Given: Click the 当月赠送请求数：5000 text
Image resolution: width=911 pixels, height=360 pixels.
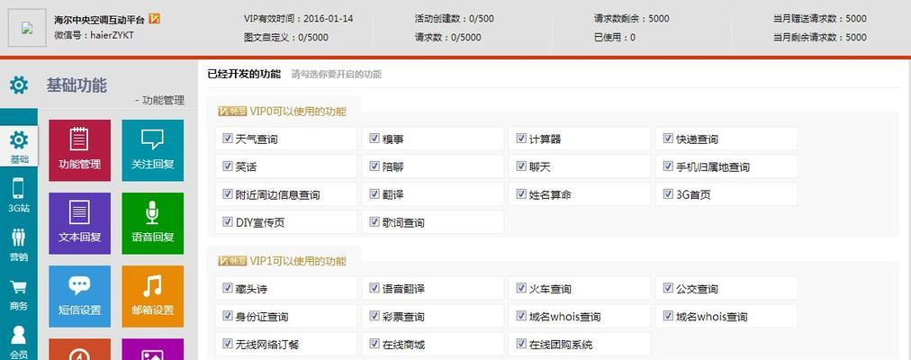Looking at the screenshot, I should point(820,19).
